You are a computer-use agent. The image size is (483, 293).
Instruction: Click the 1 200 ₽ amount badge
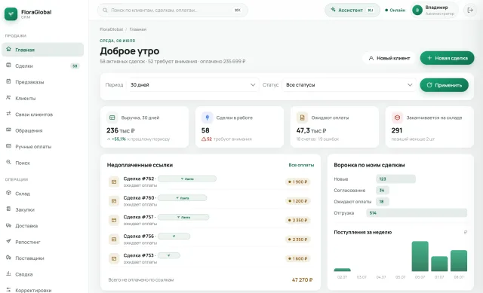point(297,201)
